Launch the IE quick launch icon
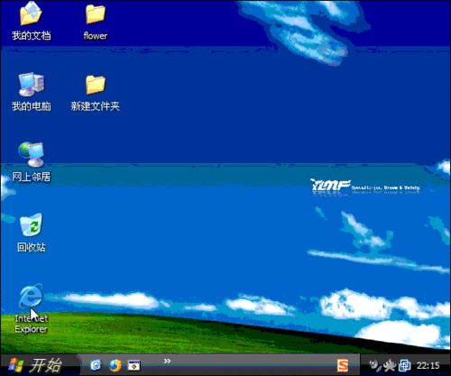The width and height of the screenshot is (451, 376). (x=96, y=365)
